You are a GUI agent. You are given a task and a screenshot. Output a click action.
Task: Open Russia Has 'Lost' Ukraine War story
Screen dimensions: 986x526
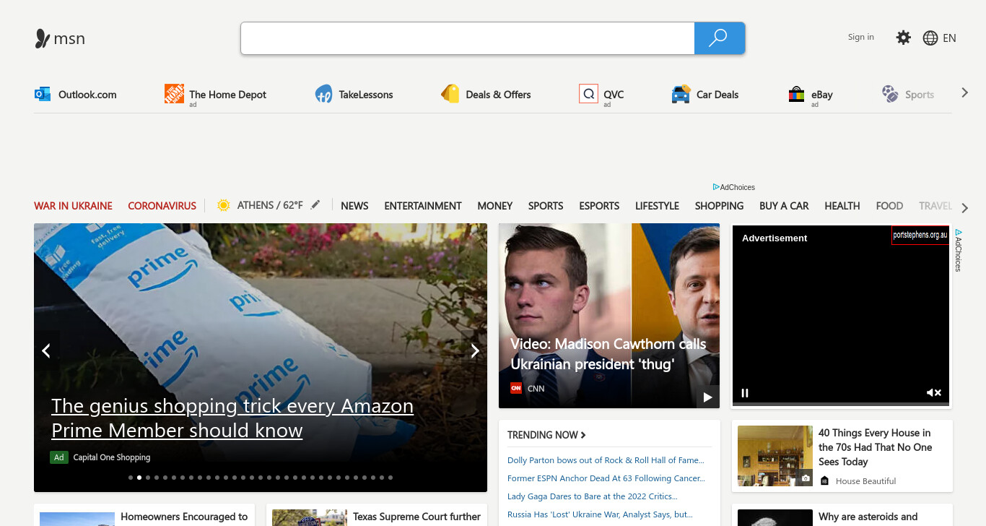[x=600, y=514]
